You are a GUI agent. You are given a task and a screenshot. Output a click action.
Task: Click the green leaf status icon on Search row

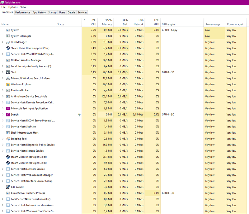[79, 114]
